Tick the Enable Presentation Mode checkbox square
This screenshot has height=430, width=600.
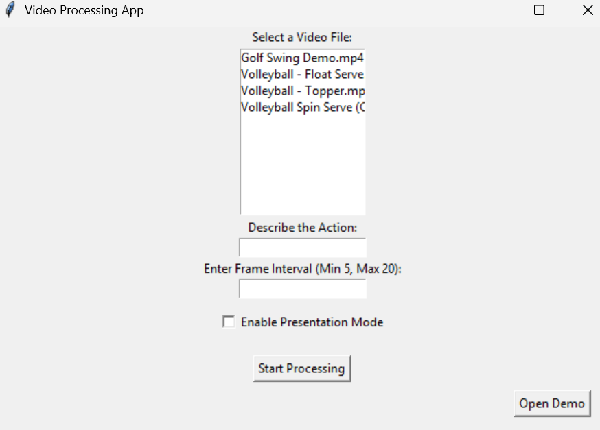click(x=229, y=322)
